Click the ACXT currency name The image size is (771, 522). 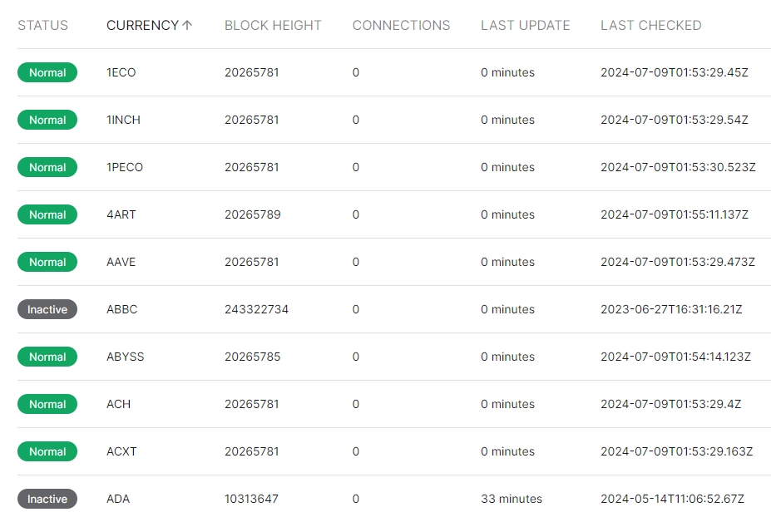click(121, 451)
